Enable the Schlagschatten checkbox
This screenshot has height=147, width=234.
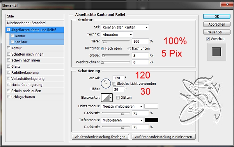[x=9, y=97]
